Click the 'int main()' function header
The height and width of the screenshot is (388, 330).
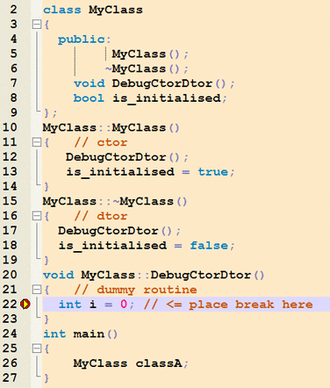coord(81,334)
